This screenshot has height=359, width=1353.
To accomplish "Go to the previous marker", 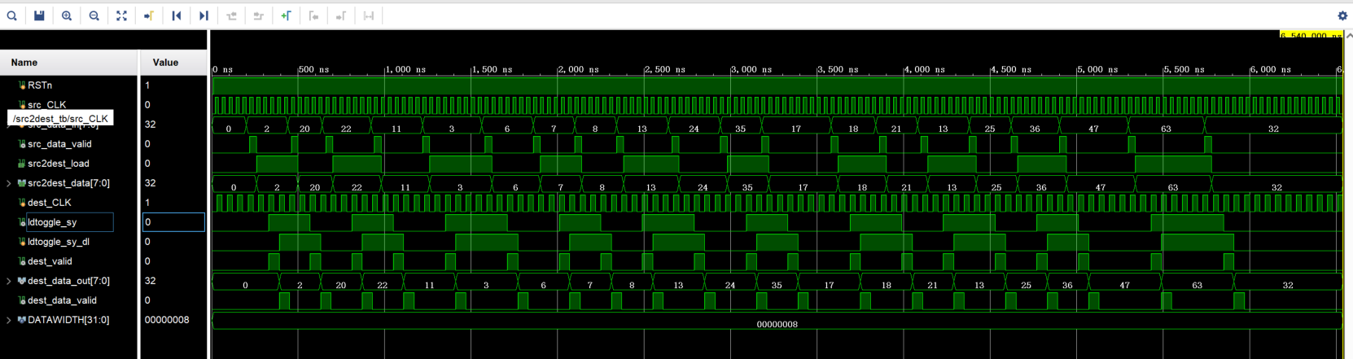I will [314, 15].
